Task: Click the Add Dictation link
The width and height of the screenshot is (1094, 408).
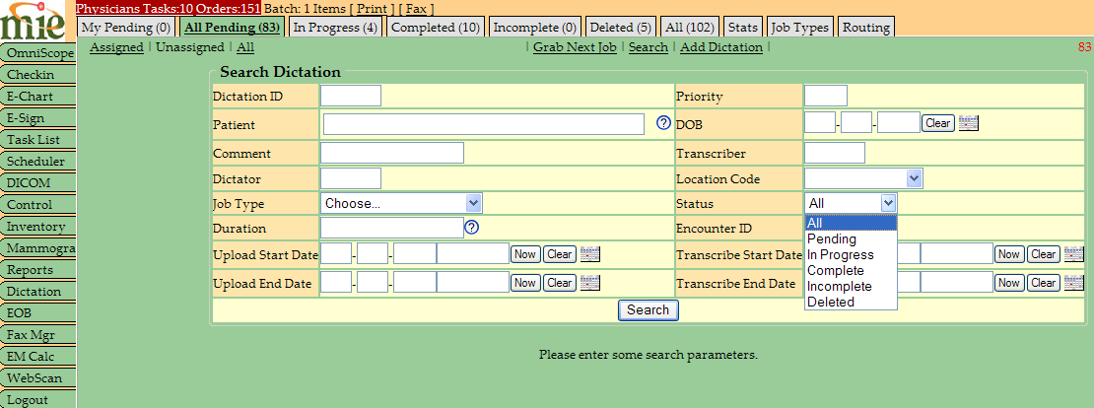Action: point(720,47)
